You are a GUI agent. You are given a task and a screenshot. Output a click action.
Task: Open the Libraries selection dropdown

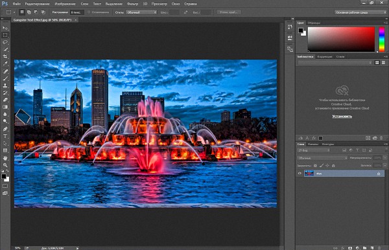click(335, 63)
